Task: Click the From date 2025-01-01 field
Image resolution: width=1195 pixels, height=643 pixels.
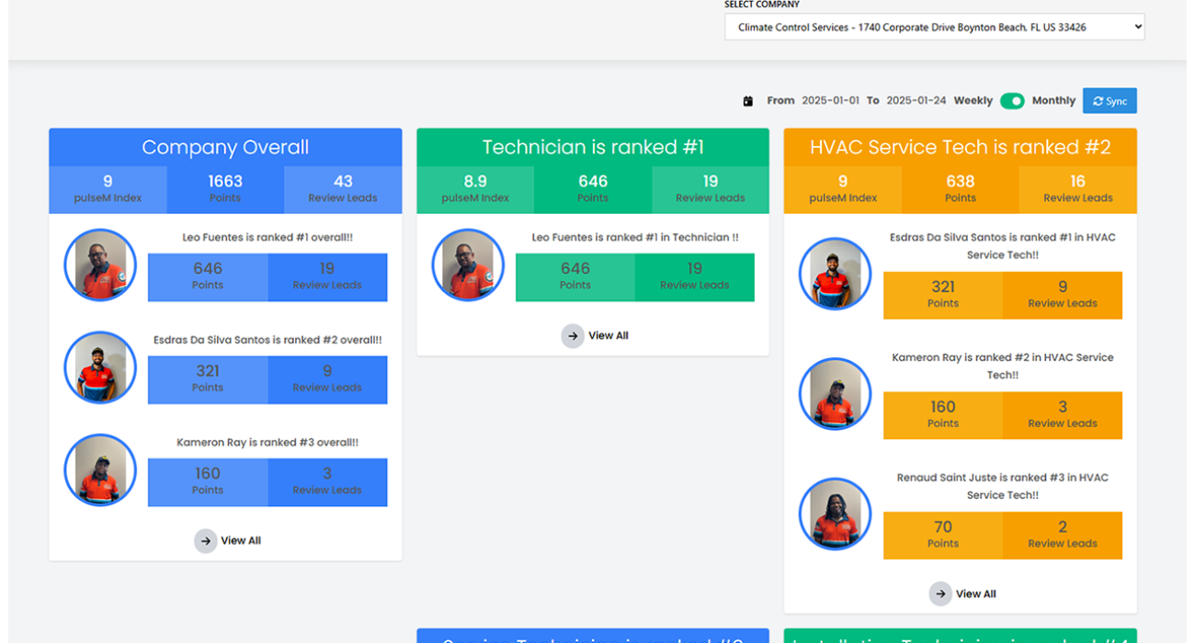Action: [x=830, y=101]
